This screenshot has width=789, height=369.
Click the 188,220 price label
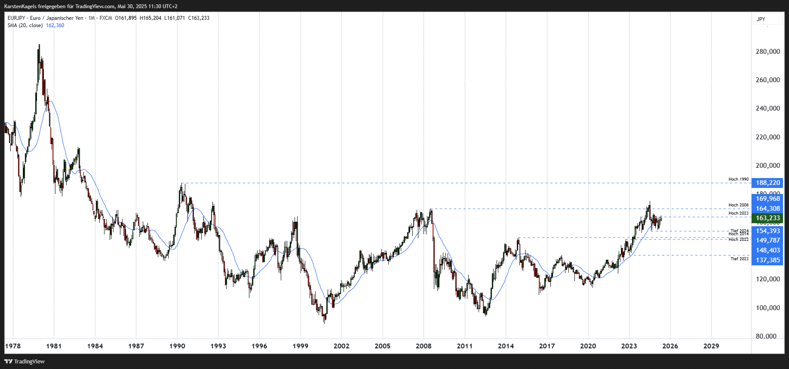768,183
